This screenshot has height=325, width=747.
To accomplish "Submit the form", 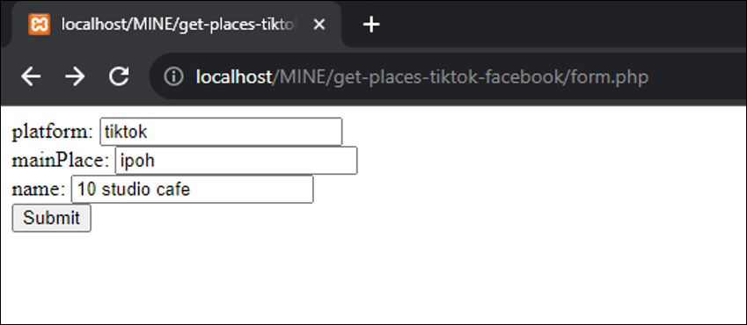I will [x=51, y=218].
